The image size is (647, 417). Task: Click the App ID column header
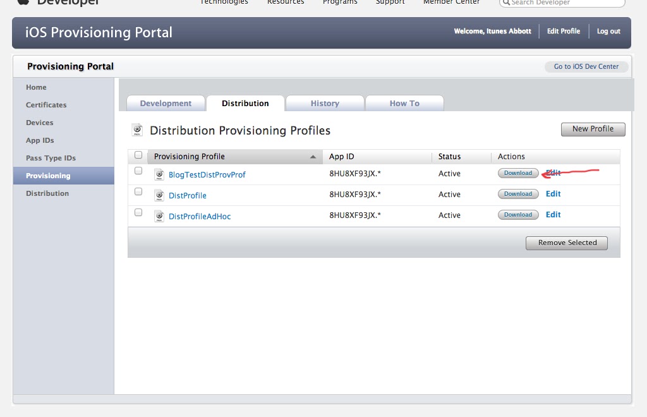[x=342, y=157]
